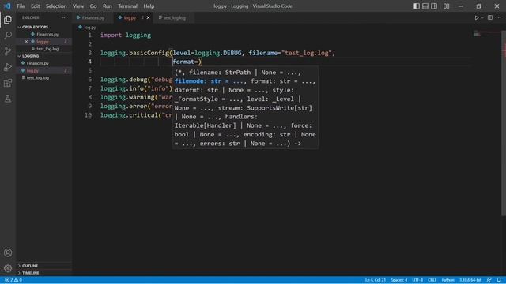Screen dimensions: 506x284
Task: Toggle the bottom panel layout icon
Action: (x=425, y=6)
